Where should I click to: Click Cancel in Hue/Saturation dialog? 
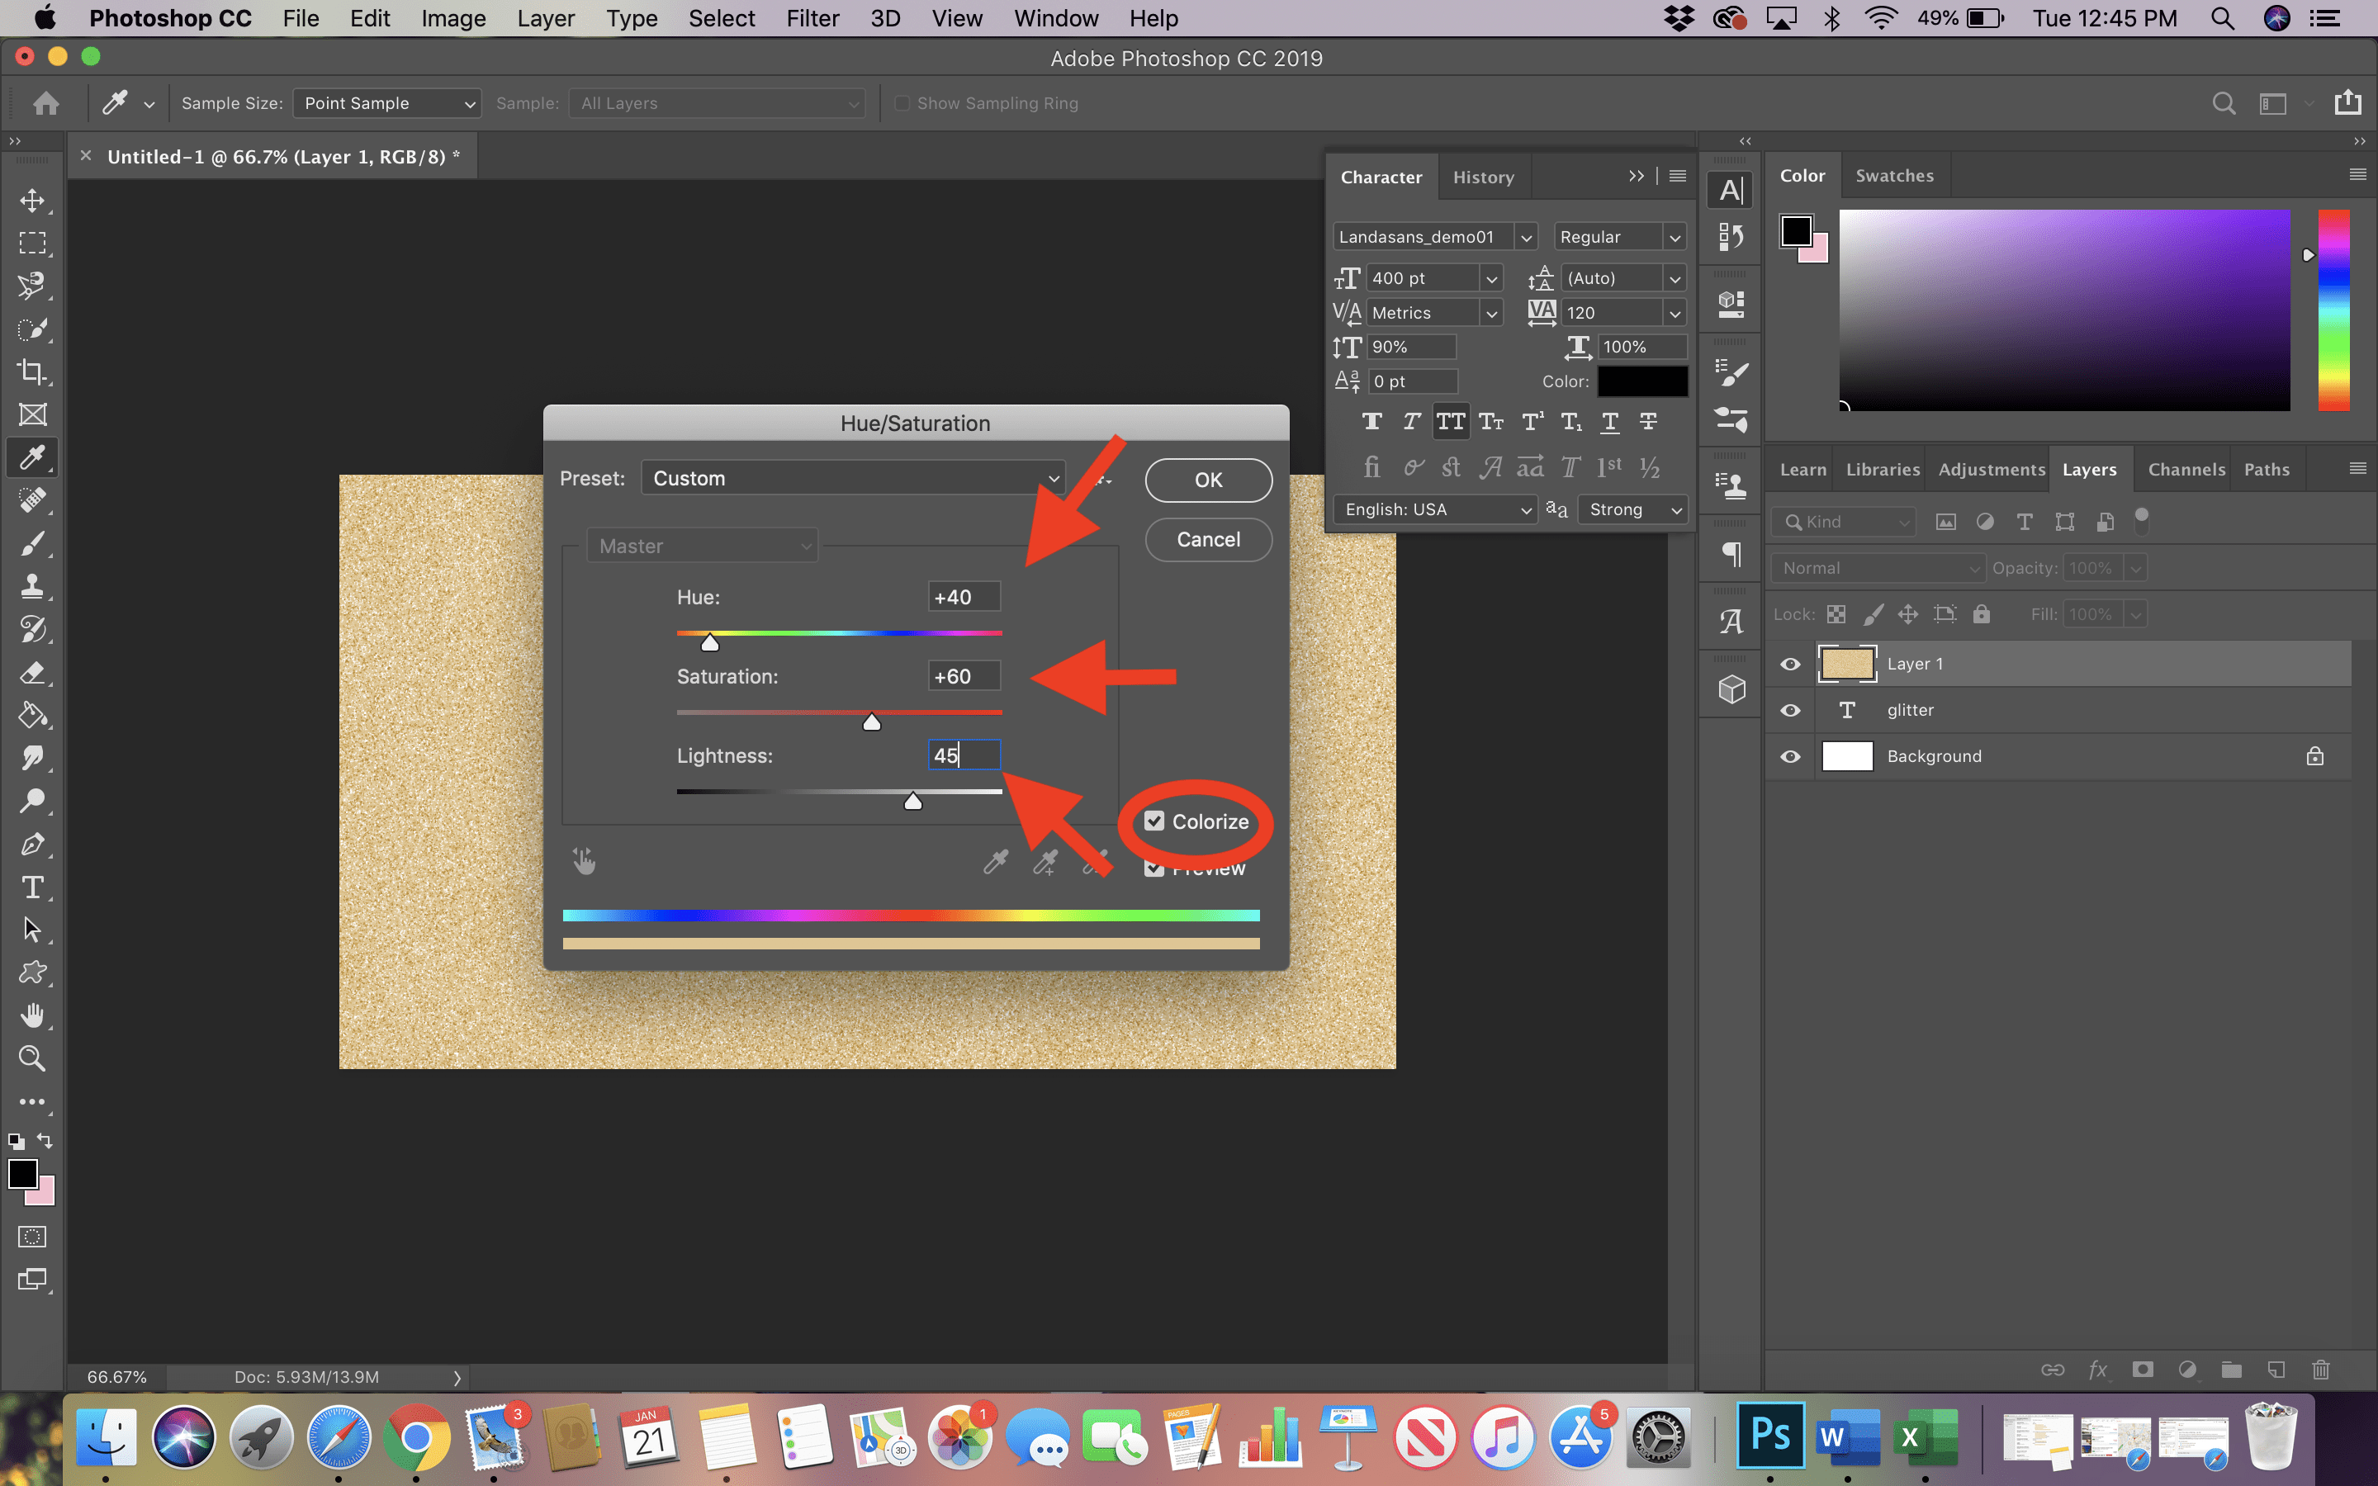tap(1208, 540)
